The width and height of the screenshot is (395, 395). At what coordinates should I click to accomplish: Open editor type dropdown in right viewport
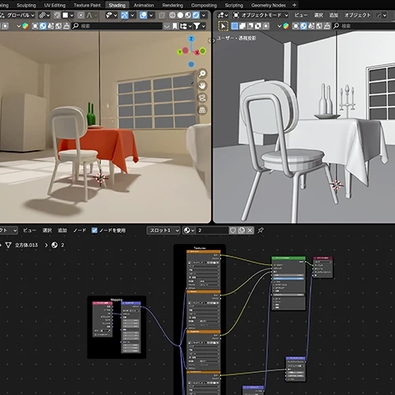coord(223,15)
